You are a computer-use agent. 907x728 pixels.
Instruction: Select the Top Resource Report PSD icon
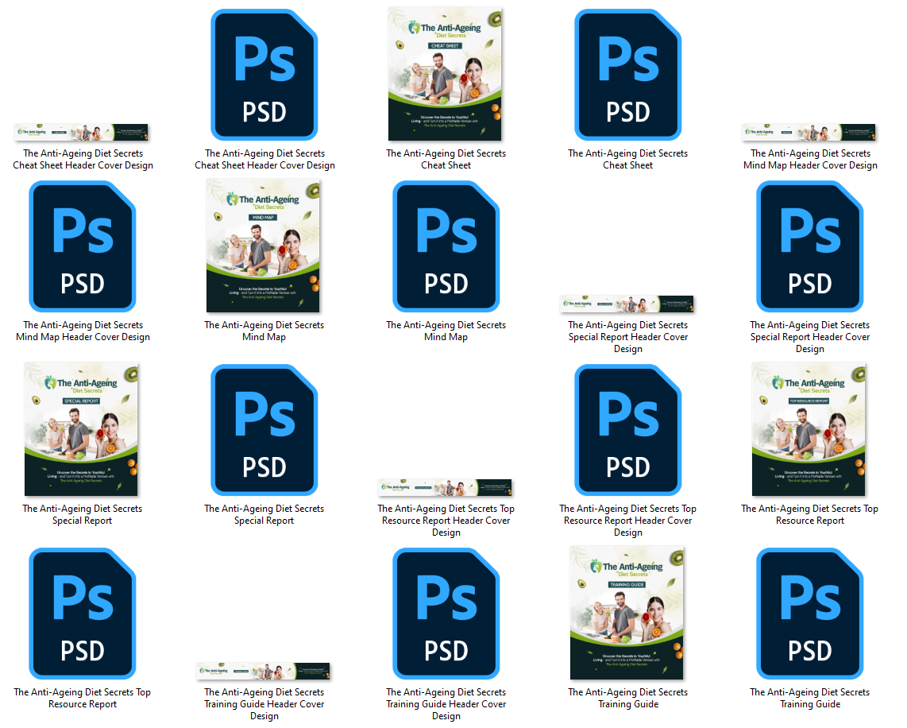(x=83, y=614)
